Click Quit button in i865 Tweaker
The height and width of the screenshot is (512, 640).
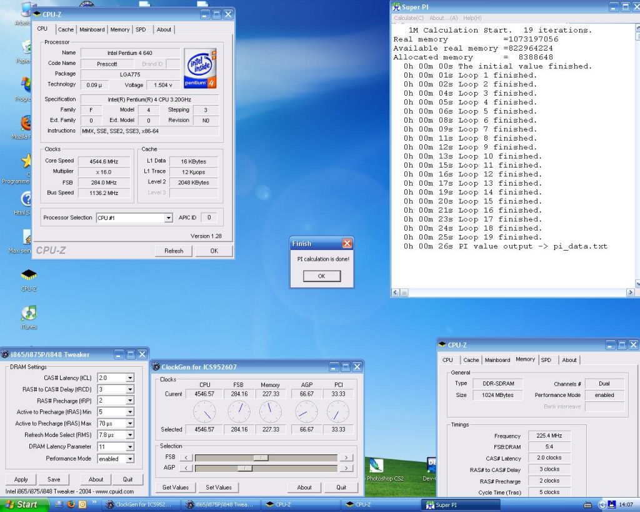point(127,479)
